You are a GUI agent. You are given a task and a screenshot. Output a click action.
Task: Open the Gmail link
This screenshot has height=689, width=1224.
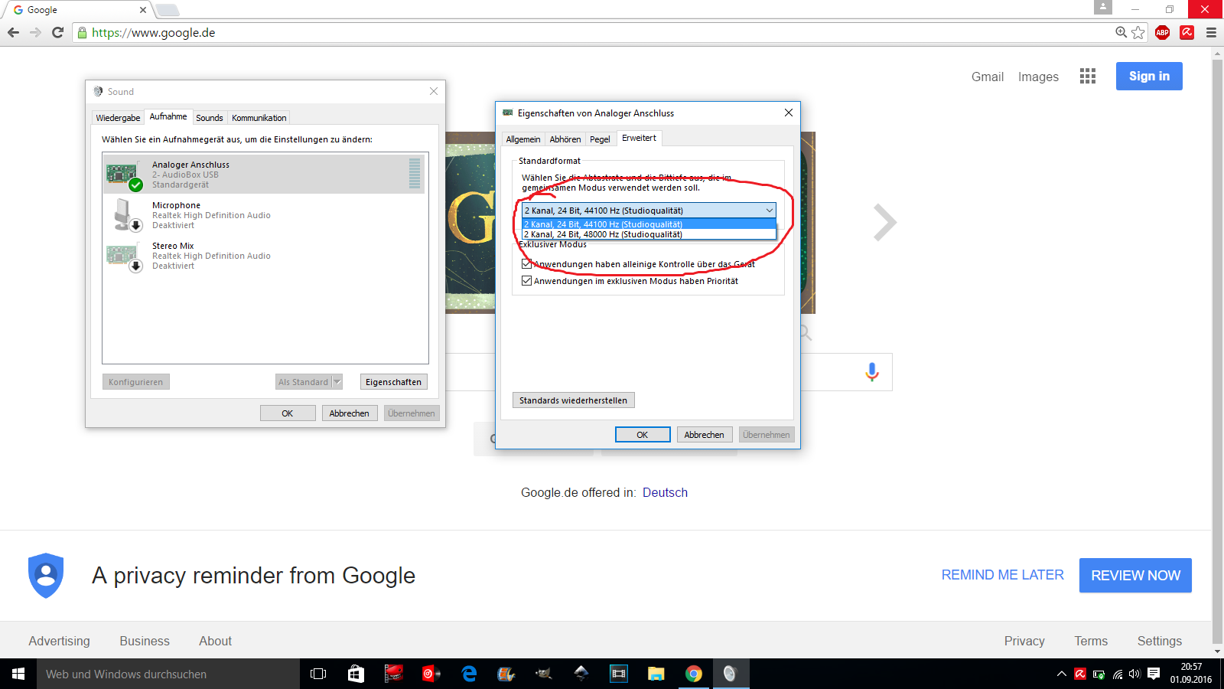point(988,77)
